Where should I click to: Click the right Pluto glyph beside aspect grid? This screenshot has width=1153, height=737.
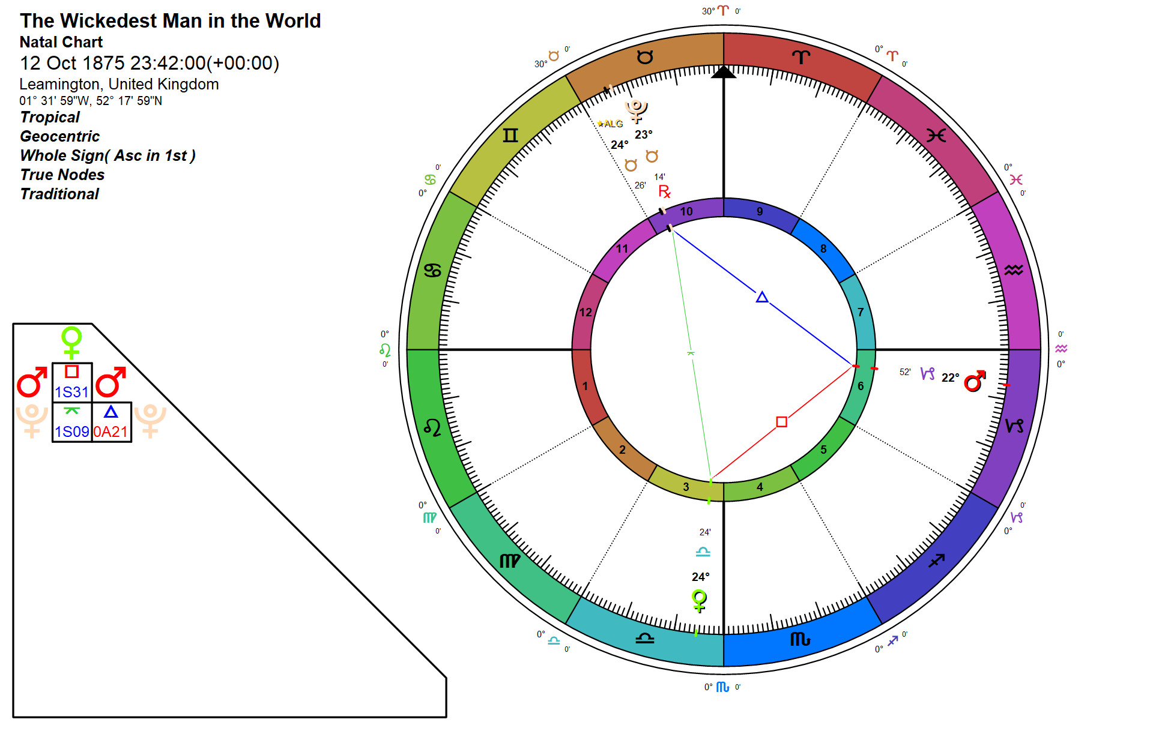150,421
